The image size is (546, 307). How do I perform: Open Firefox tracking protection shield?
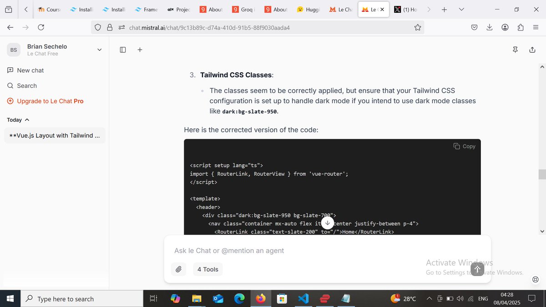pyautogui.click(x=98, y=27)
